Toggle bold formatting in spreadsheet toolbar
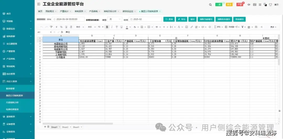 click(107, 27)
